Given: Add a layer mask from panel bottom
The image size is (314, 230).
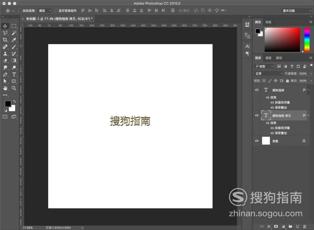Looking at the screenshot, I should (x=276, y=227).
